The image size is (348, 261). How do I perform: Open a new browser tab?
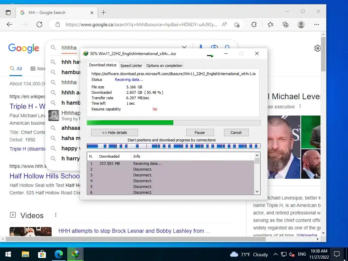coord(103,13)
